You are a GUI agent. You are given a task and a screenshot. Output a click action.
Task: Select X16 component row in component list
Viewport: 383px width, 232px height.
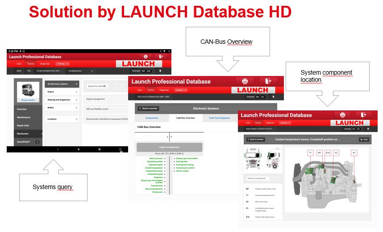click(263, 217)
